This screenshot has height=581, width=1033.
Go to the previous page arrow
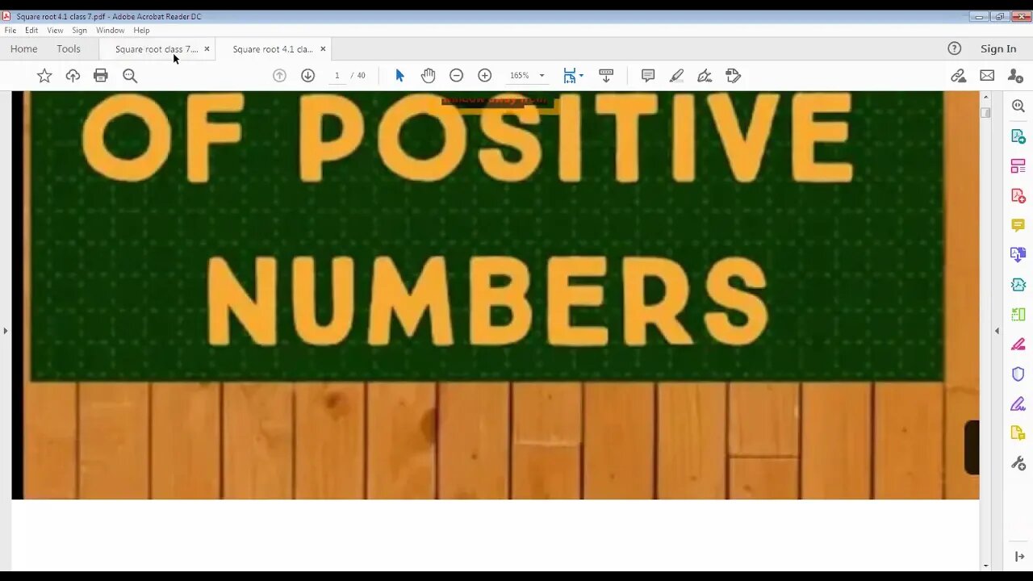pyautogui.click(x=279, y=76)
